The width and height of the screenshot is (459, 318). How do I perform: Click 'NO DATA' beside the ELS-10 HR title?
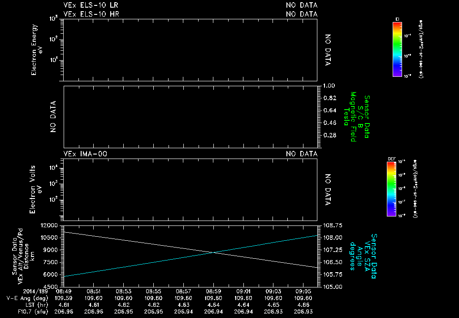click(302, 14)
